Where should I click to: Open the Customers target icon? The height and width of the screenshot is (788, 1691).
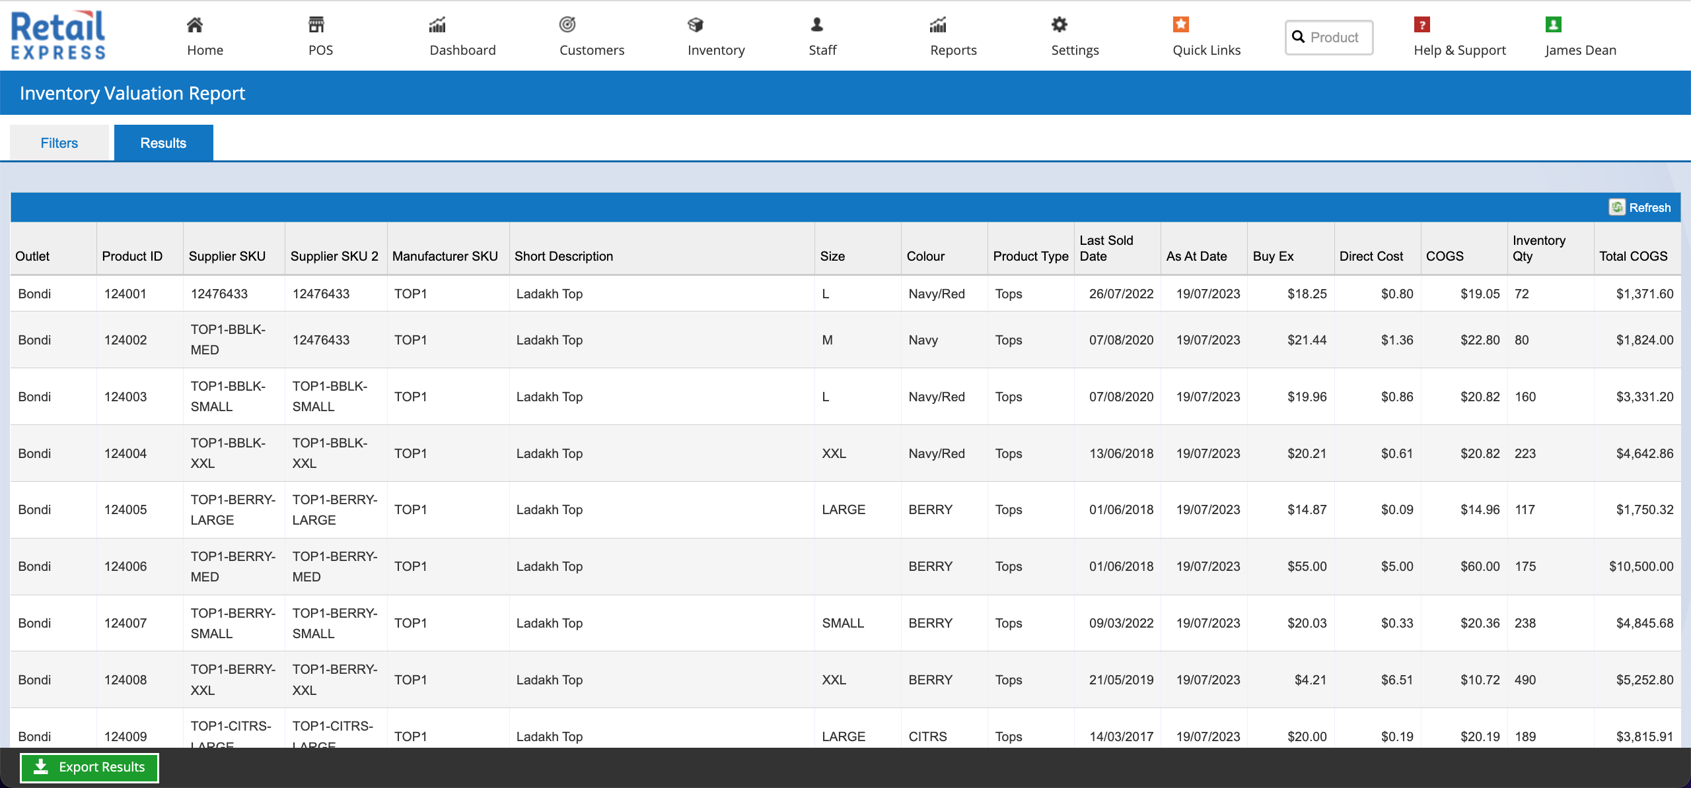tap(567, 25)
